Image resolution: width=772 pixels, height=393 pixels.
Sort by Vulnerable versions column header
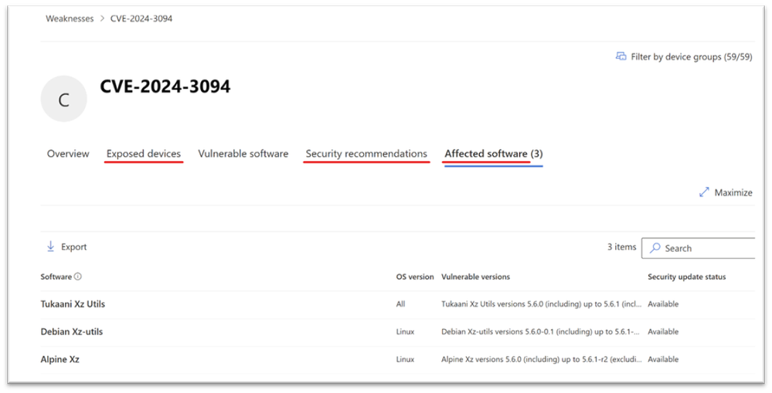tap(475, 277)
